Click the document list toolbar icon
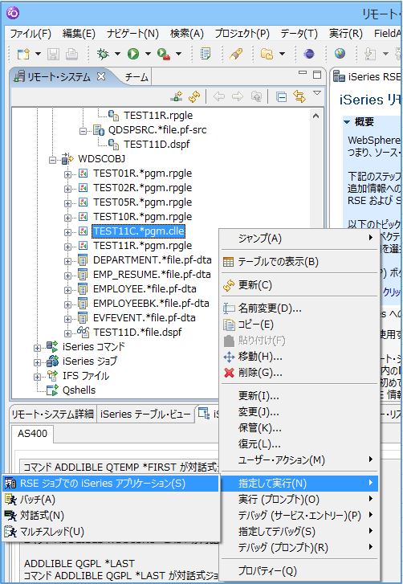Viewport: 403px width, 584px height. [205, 55]
